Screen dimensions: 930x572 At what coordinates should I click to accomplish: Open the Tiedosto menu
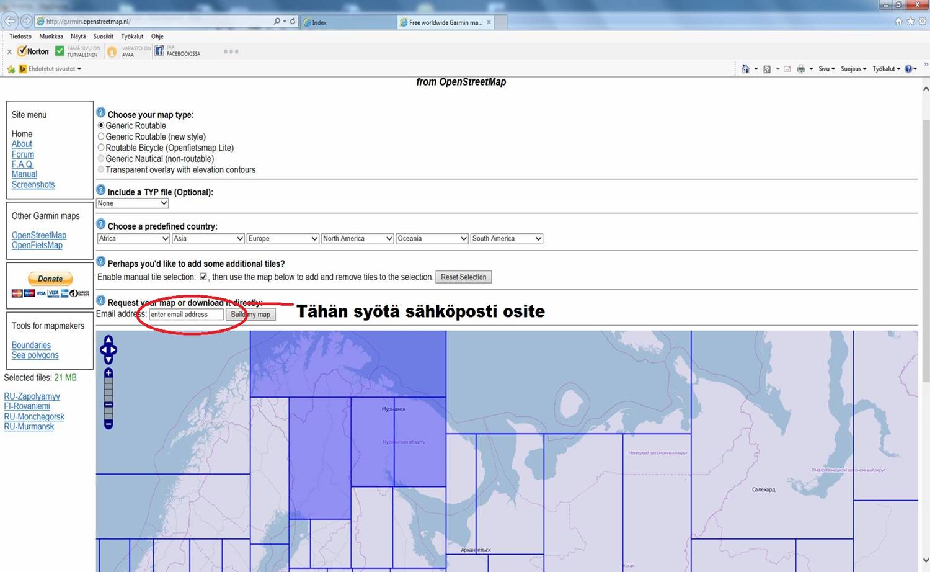[20, 37]
